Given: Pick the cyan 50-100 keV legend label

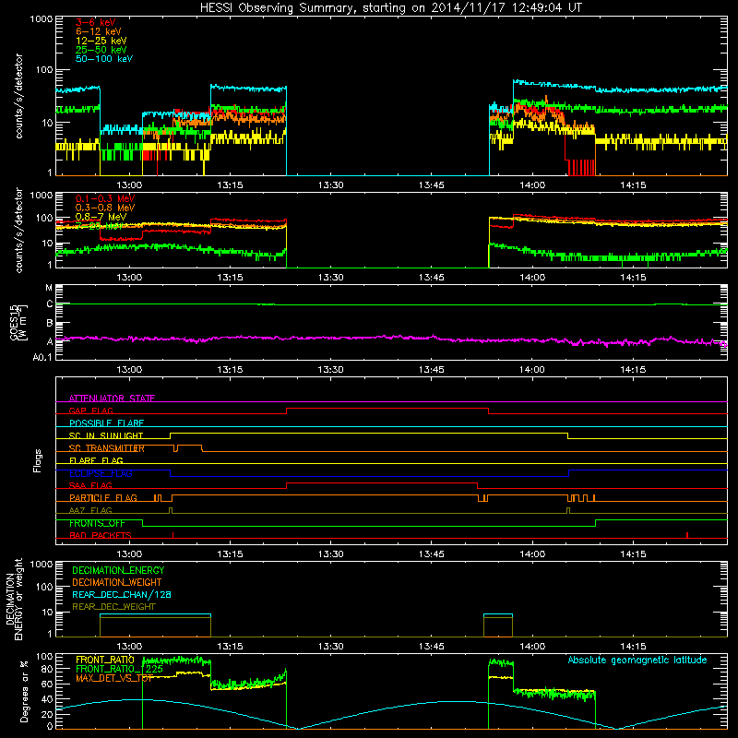Looking at the screenshot, I should 103,59.
